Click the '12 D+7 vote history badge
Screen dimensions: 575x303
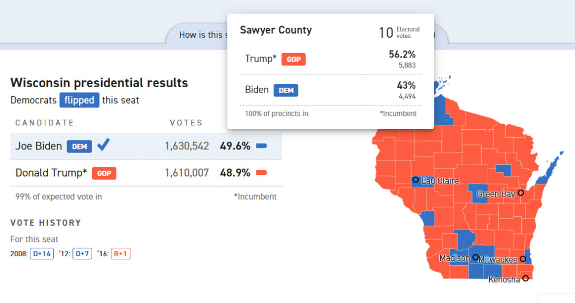tap(83, 254)
